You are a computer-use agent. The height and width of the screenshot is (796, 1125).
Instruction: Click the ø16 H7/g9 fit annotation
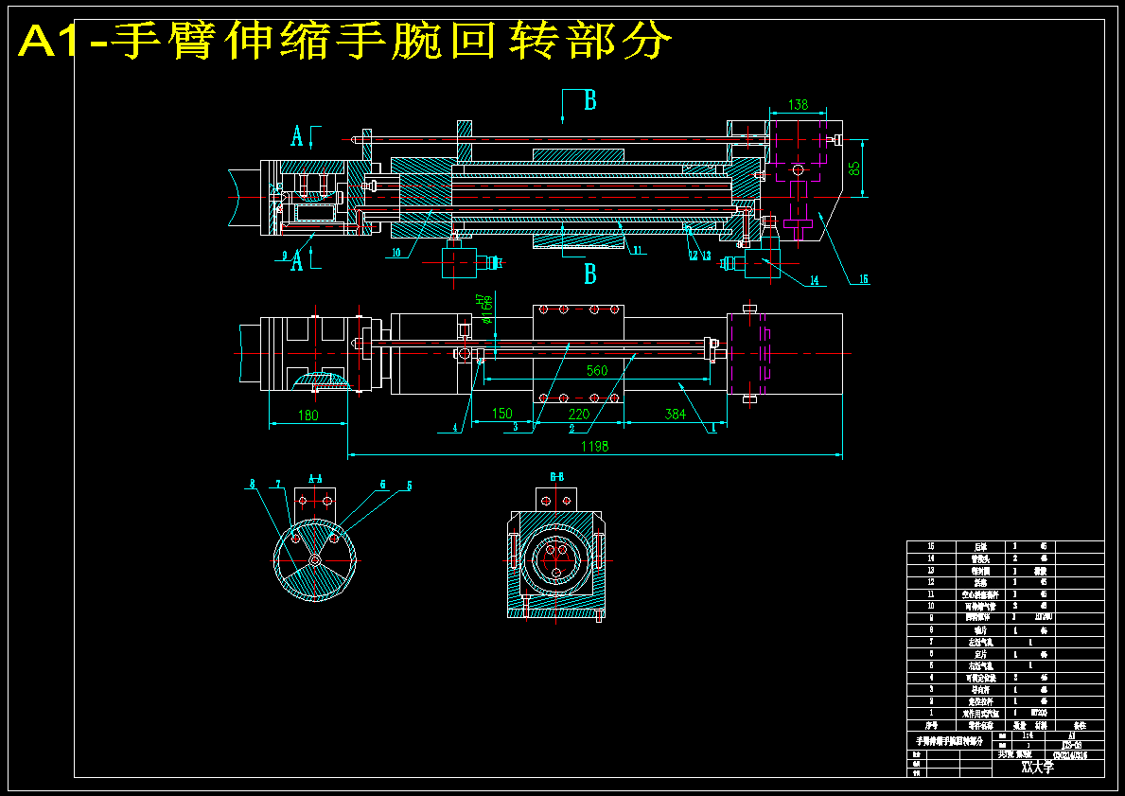485,309
